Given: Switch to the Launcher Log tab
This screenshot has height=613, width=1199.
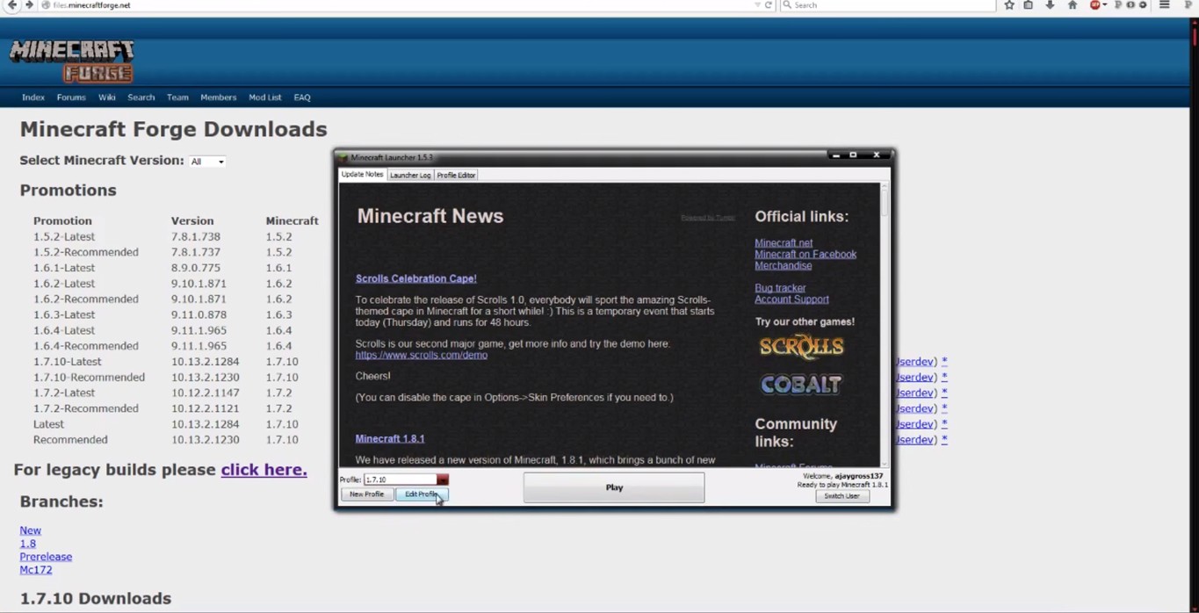Looking at the screenshot, I should (x=410, y=175).
